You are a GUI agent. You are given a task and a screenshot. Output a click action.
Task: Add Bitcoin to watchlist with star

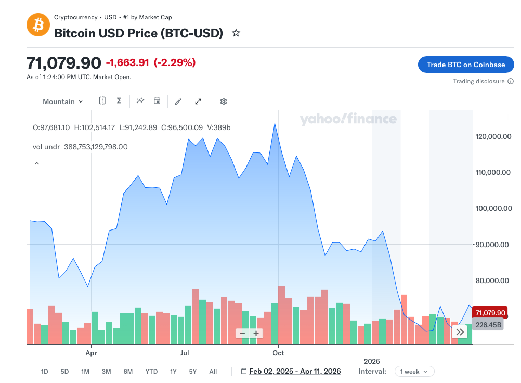click(236, 33)
